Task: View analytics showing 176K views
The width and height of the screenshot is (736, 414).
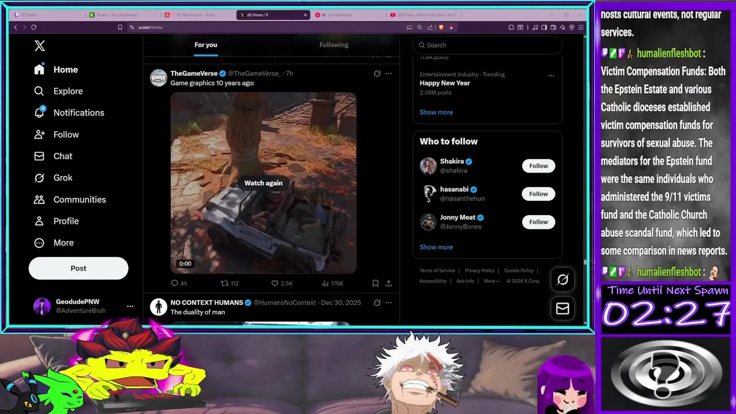Action: [332, 283]
